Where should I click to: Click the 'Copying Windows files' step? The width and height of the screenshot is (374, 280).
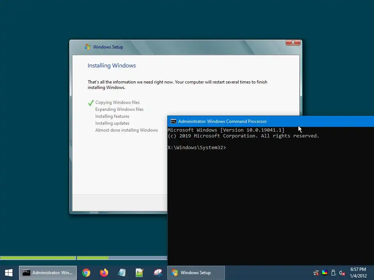click(117, 102)
